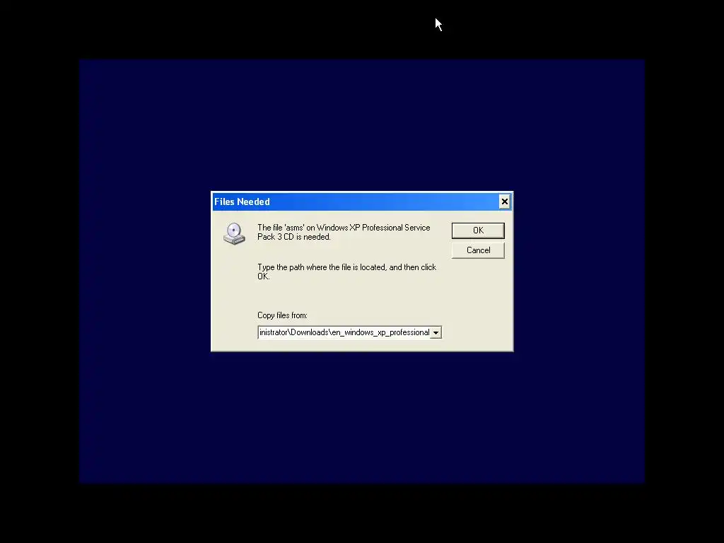Click OK in Files Needed dialog
This screenshot has height=543, width=724.
(x=478, y=230)
